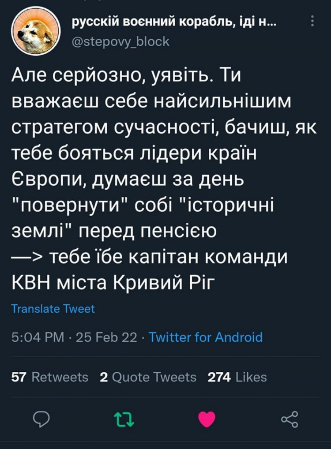Click the Translate Tweet link

[53, 309]
